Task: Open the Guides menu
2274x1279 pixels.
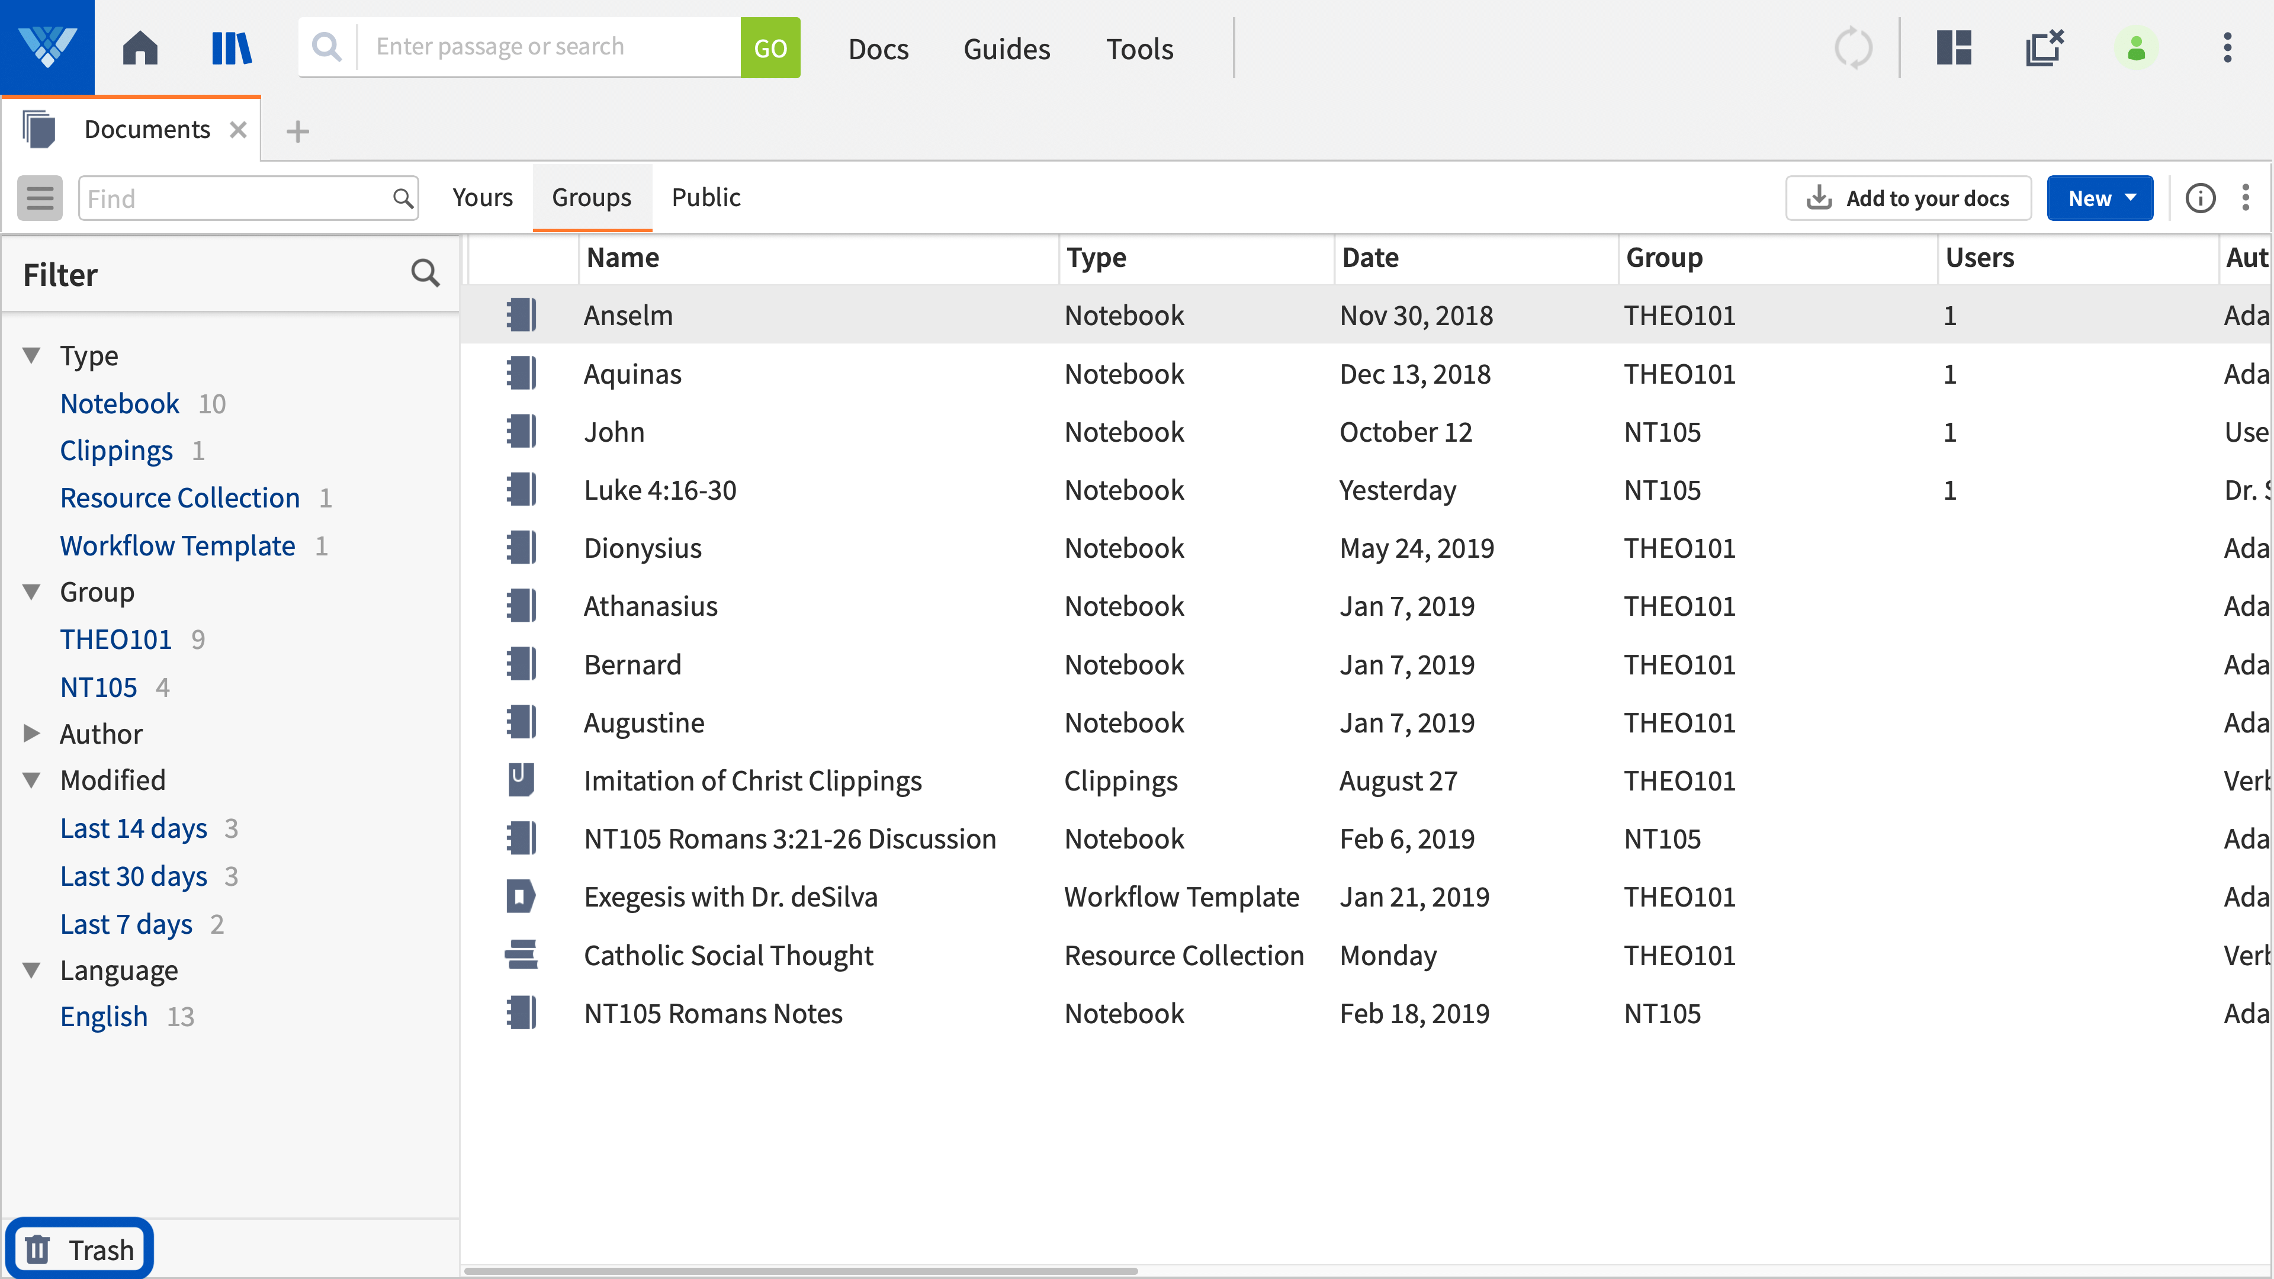Action: pos(1006,49)
